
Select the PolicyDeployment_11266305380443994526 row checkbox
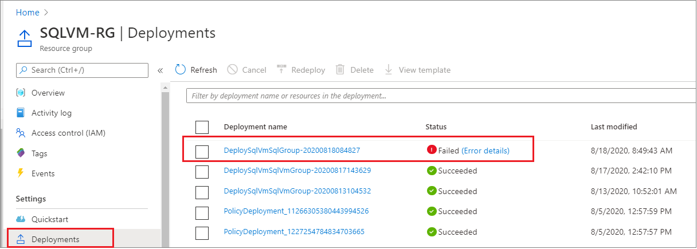tap(202, 212)
